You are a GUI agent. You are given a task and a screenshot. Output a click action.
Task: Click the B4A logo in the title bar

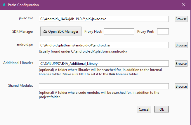pyautogui.click(x=4, y=5)
